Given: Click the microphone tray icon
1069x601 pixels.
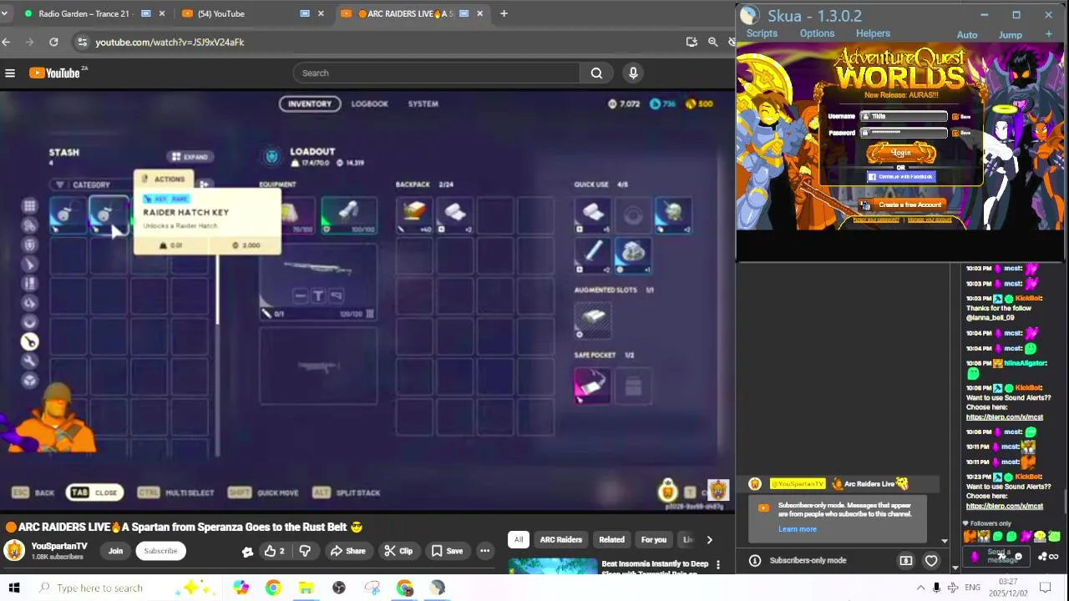Looking at the screenshot, I should coord(936,588).
